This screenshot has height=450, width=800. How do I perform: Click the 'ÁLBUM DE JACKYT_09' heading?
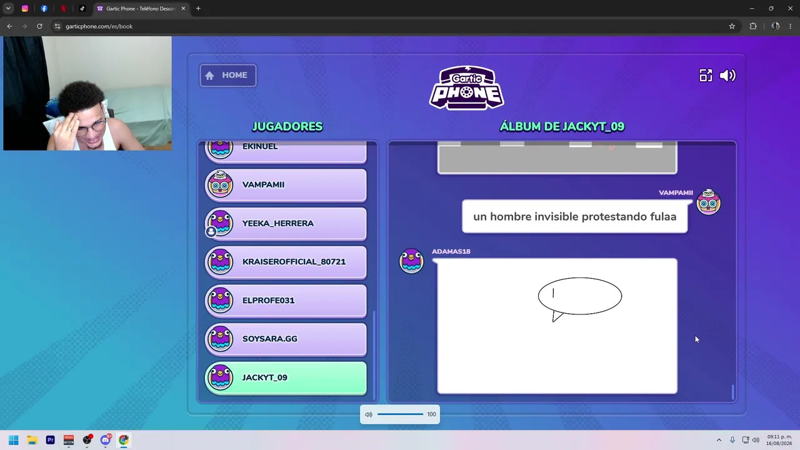562,126
